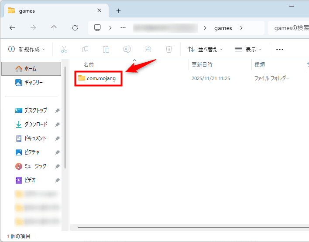This screenshot has height=242, width=309.
Task: Expand the chevron before games in path
Action: point(205,28)
